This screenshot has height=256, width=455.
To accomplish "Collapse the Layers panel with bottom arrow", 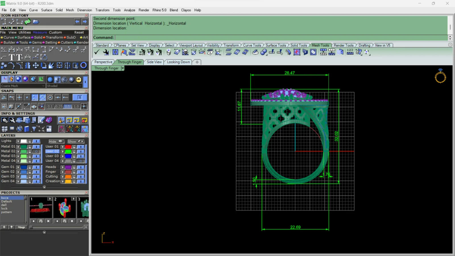I will (44, 187).
